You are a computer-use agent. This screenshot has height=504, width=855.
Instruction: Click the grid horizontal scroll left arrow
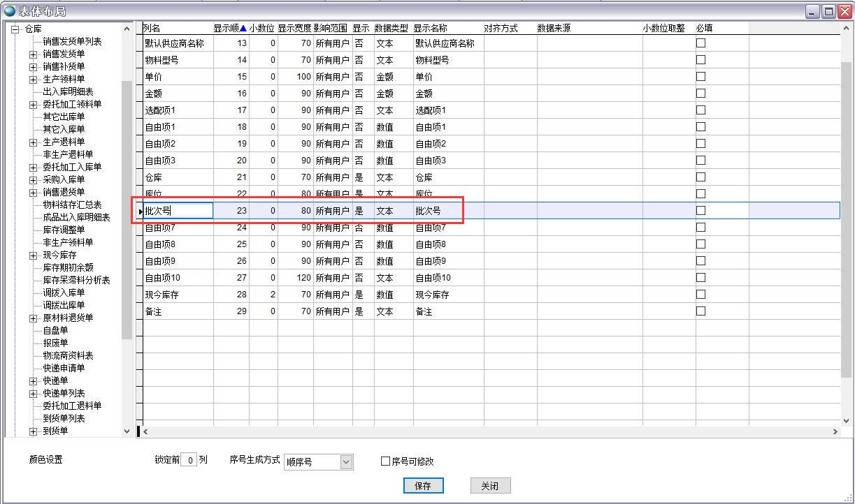tap(145, 432)
